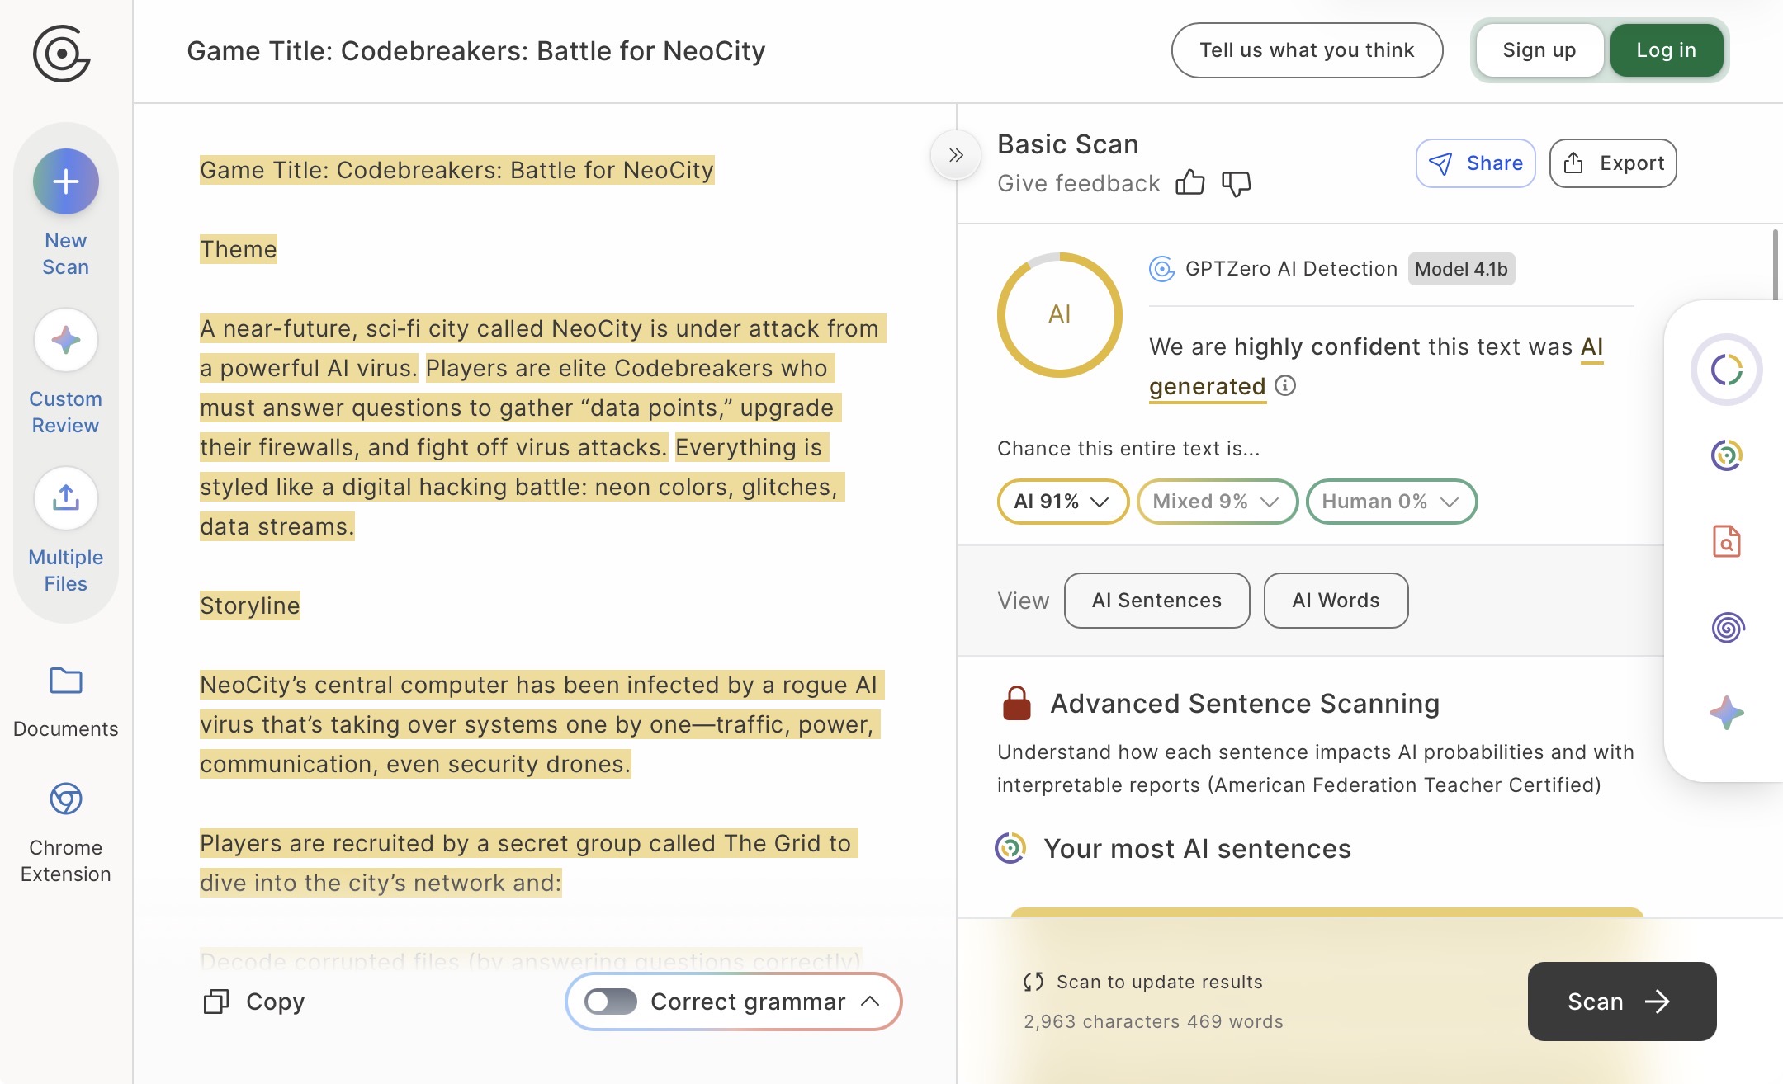
Task: Switch view to AI Words
Action: click(x=1336, y=601)
